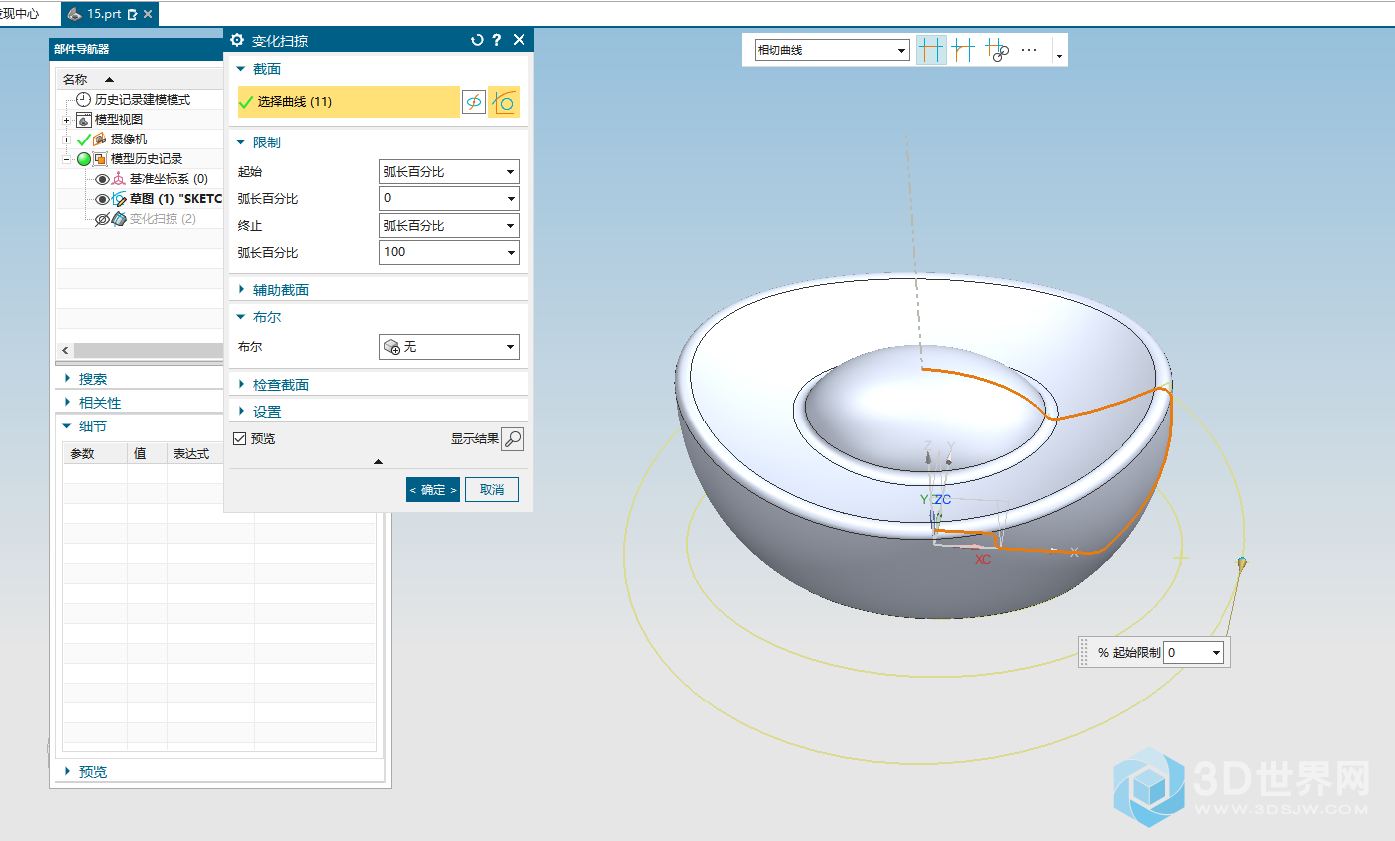Open the 布尔 dropdown showing 无
Screen dimensions: 1395x841
450,347
